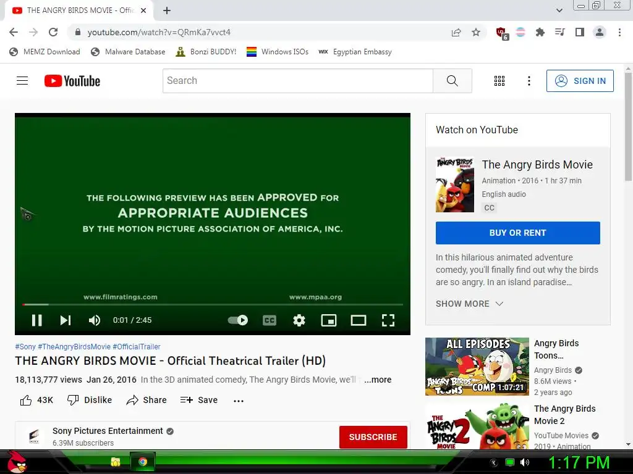Click BUY OR RENT button
This screenshot has height=474, width=633.
[x=517, y=233]
